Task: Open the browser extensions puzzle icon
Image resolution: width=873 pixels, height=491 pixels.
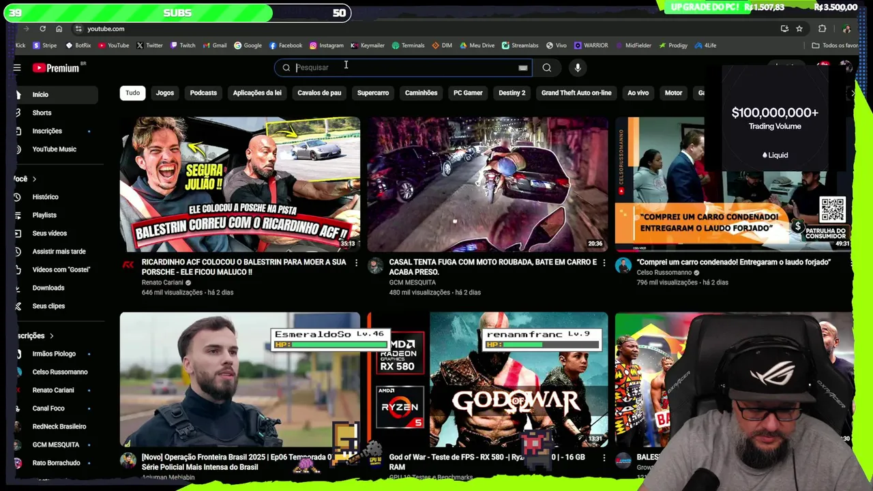Action: tap(822, 29)
